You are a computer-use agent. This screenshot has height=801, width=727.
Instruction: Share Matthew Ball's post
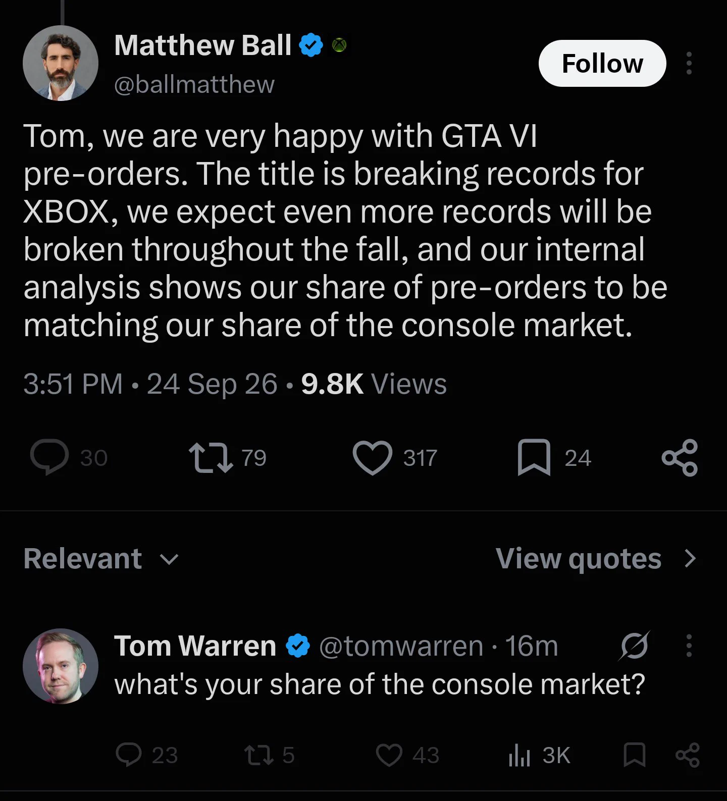(x=680, y=457)
